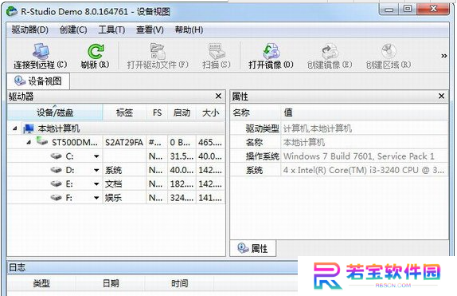Image resolution: width=457 pixels, height=296 pixels.
Task: Switch to the 设备视图 tab
Action: (38, 81)
